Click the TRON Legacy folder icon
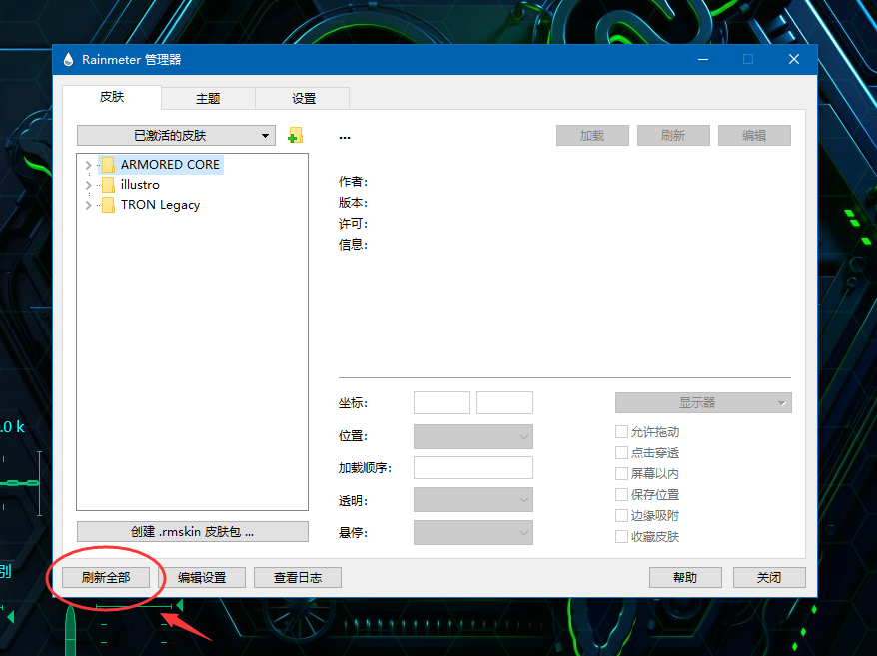This screenshot has width=877, height=656. [x=107, y=205]
